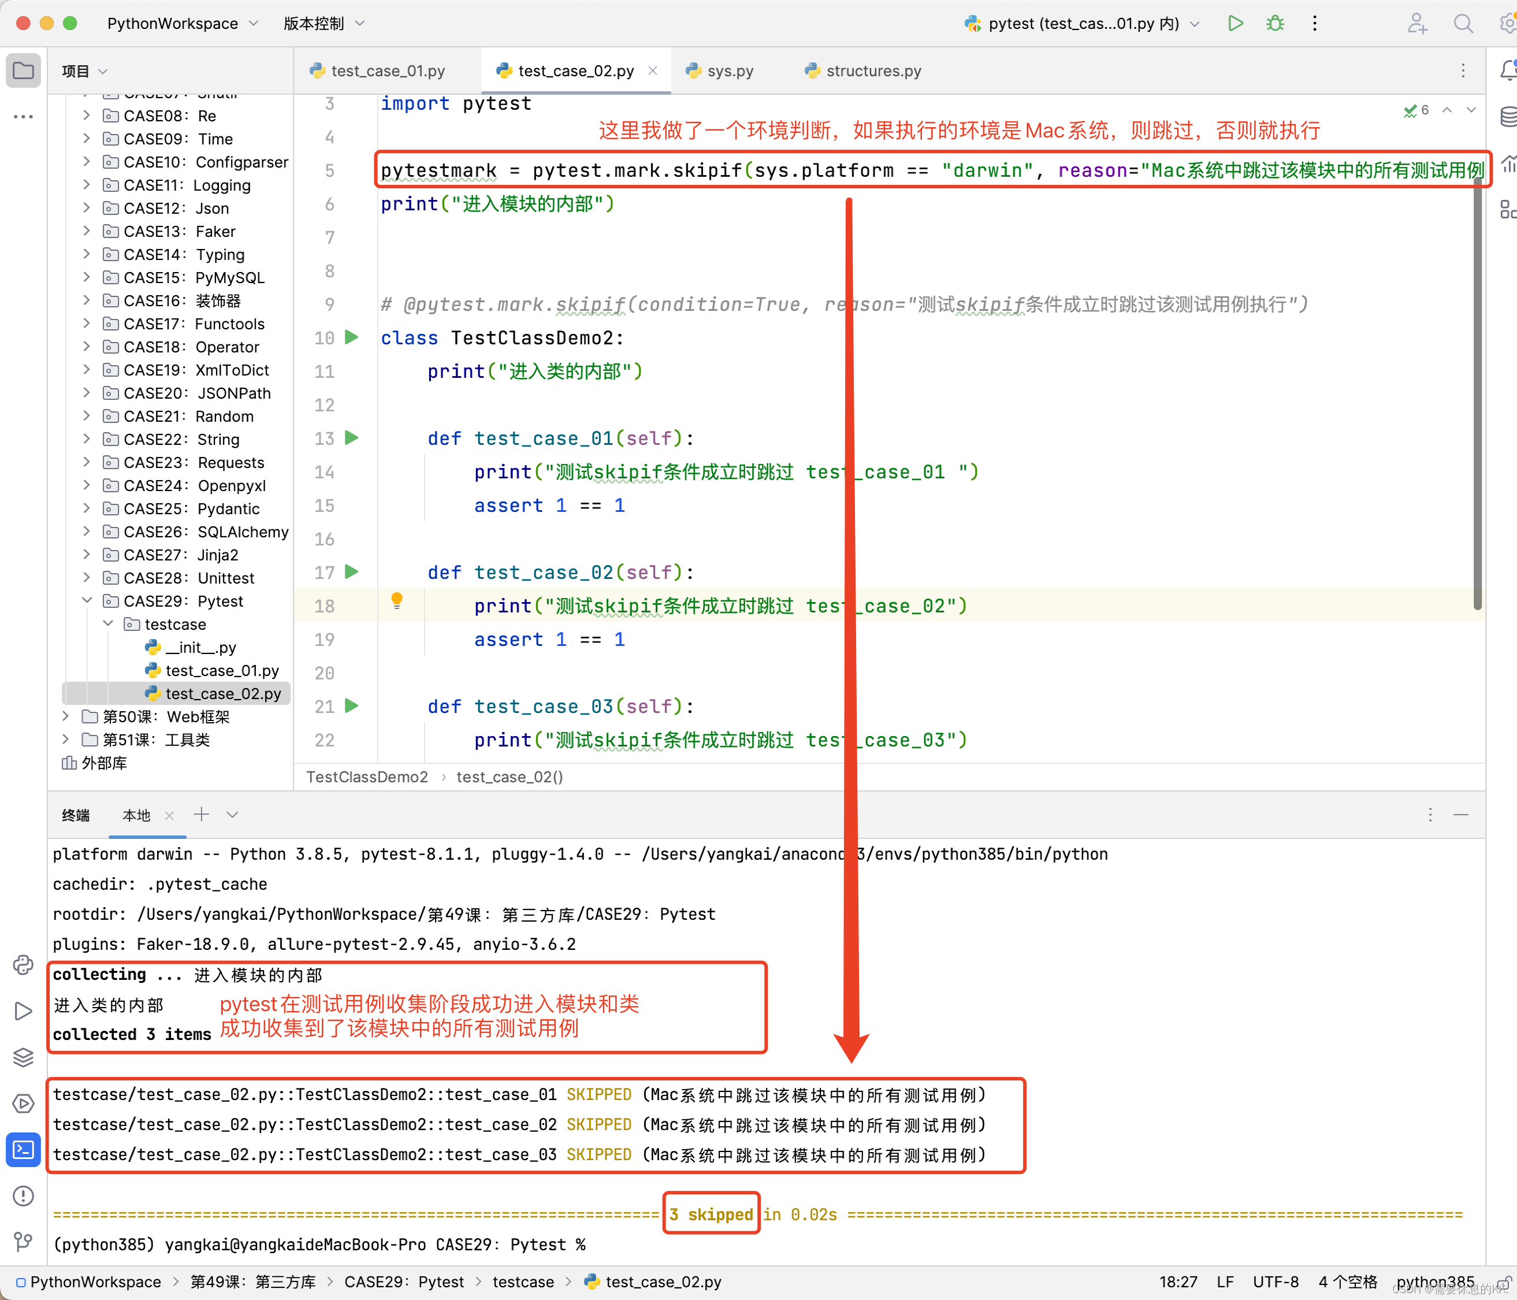Open the pytest run configuration dropdown
Viewport: 1517px width, 1300px height.
click(x=1082, y=24)
